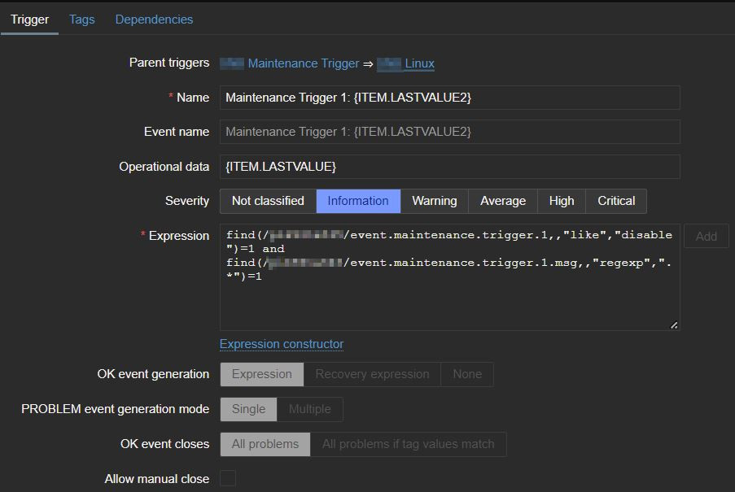The image size is (735, 492).
Task: Select Information severity
Action: pos(357,201)
